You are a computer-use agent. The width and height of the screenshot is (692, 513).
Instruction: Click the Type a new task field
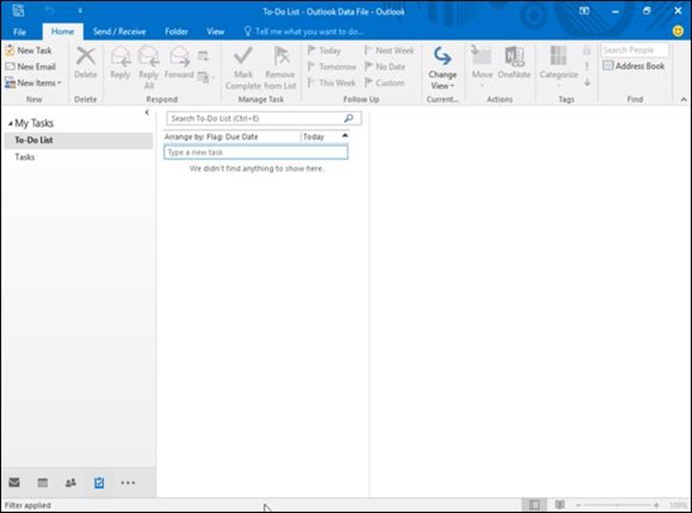click(x=256, y=153)
